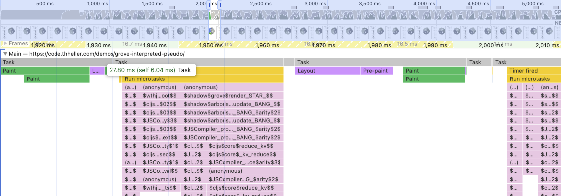Select the $cljs$core$_kv_reduce$$ flame entry
561x196 pixels.
tap(245, 155)
